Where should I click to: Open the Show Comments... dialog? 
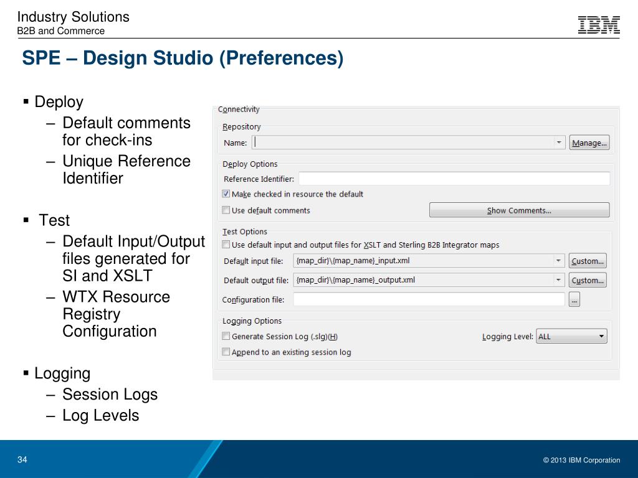[519, 210]
